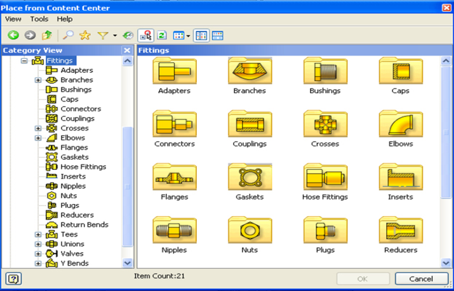Click the green Back navigation arrow
This screenshot has height=291, width=454.
(13, 36)
